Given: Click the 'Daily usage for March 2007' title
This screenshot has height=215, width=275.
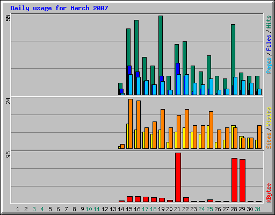Looking at the screenshot, I should pos(59,8).
